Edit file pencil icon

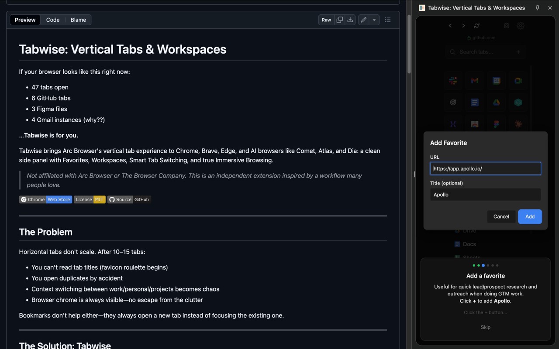click(x=363, y=20)
